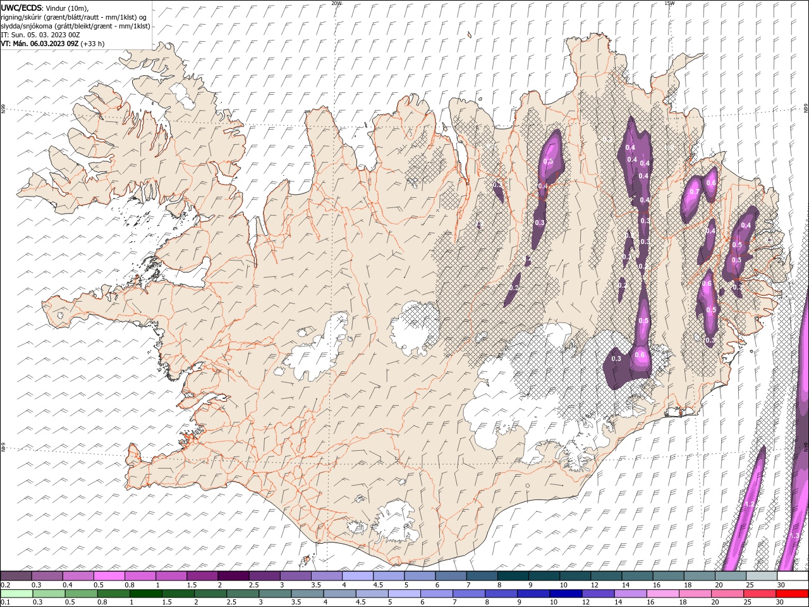Click the '25' label in the rain legend row
The width and height of the screenshot is (809, 607).
click(747, 603)
